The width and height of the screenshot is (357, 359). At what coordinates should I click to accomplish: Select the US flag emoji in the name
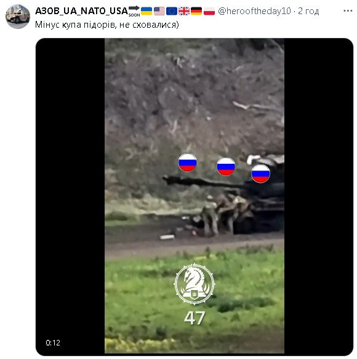pyautogui.click(x=159, y=11)
